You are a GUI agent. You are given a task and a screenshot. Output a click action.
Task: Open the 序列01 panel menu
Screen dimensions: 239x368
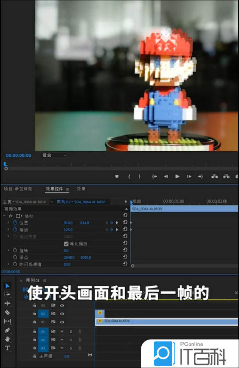(45, 280)
